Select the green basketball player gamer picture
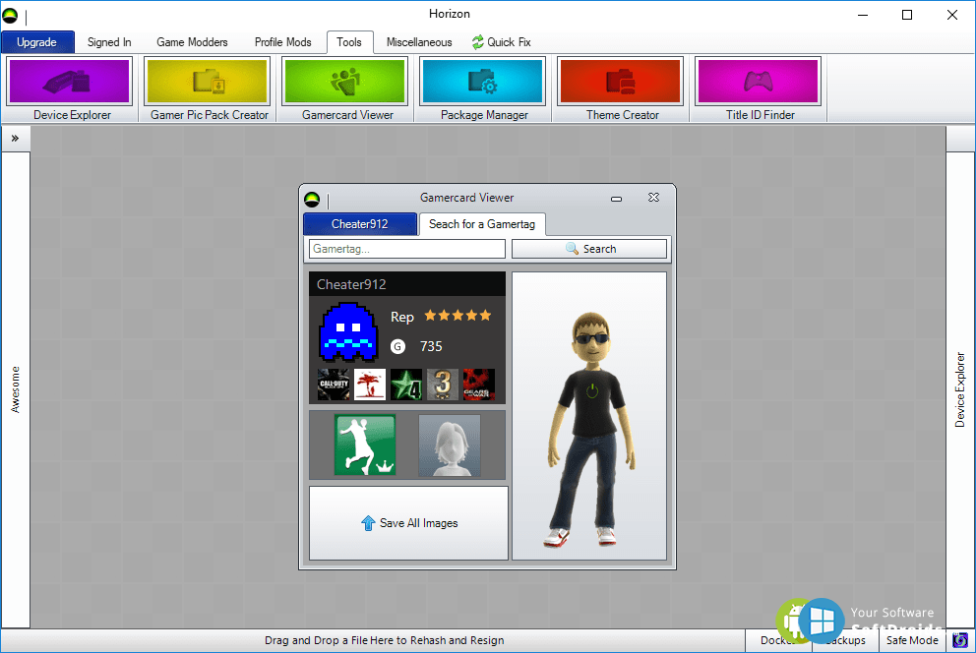Screen dimensions: 976x653 click(x=365, y=445)
